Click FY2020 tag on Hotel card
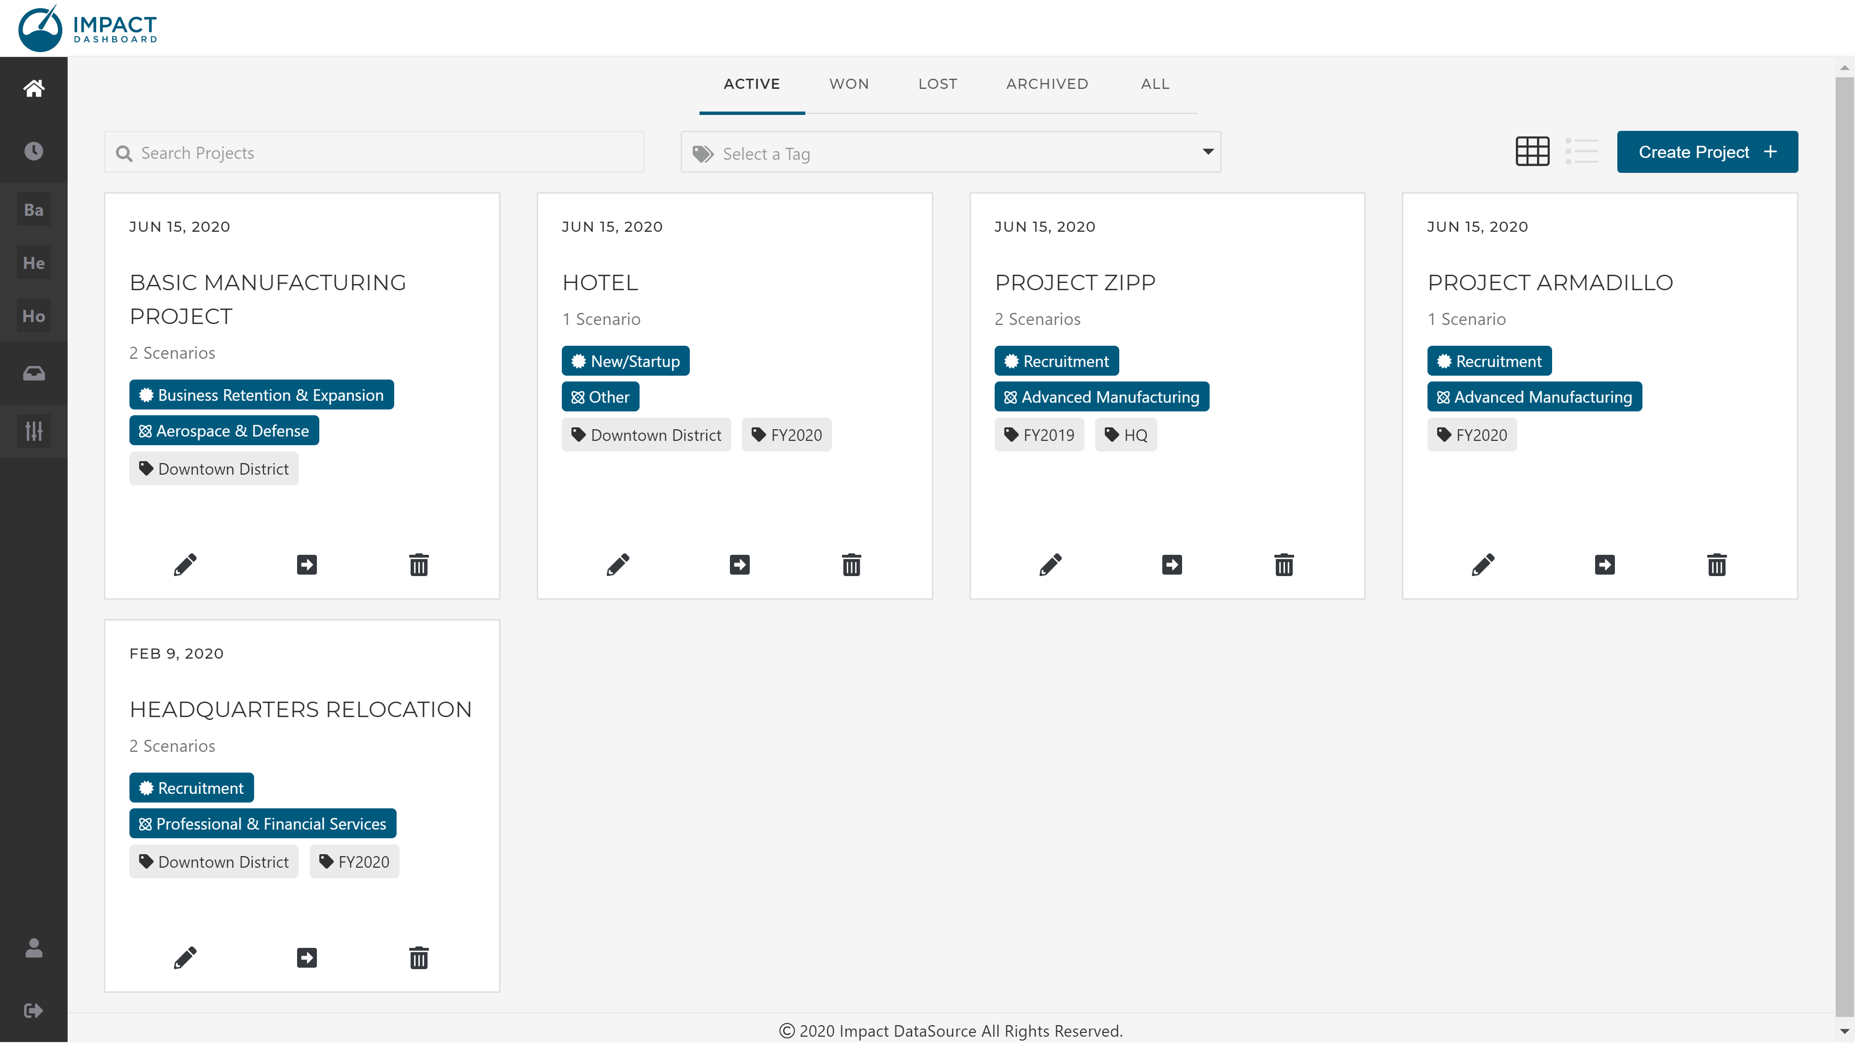This screenshot has width=1855, height=1043. coord(786,435)
